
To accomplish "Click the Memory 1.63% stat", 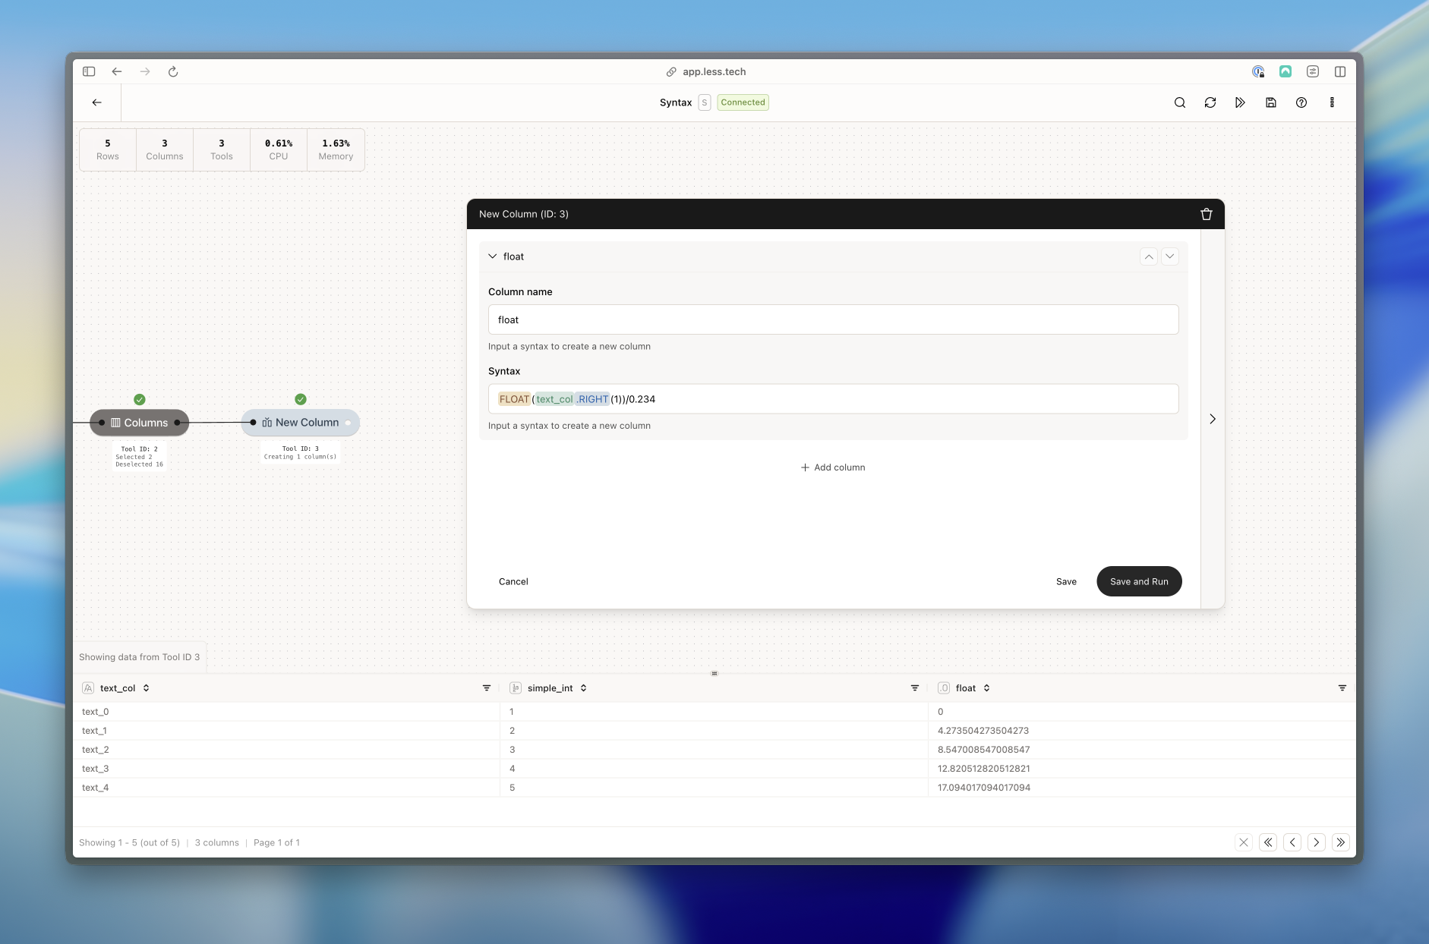I will click(x=336, y=149).
